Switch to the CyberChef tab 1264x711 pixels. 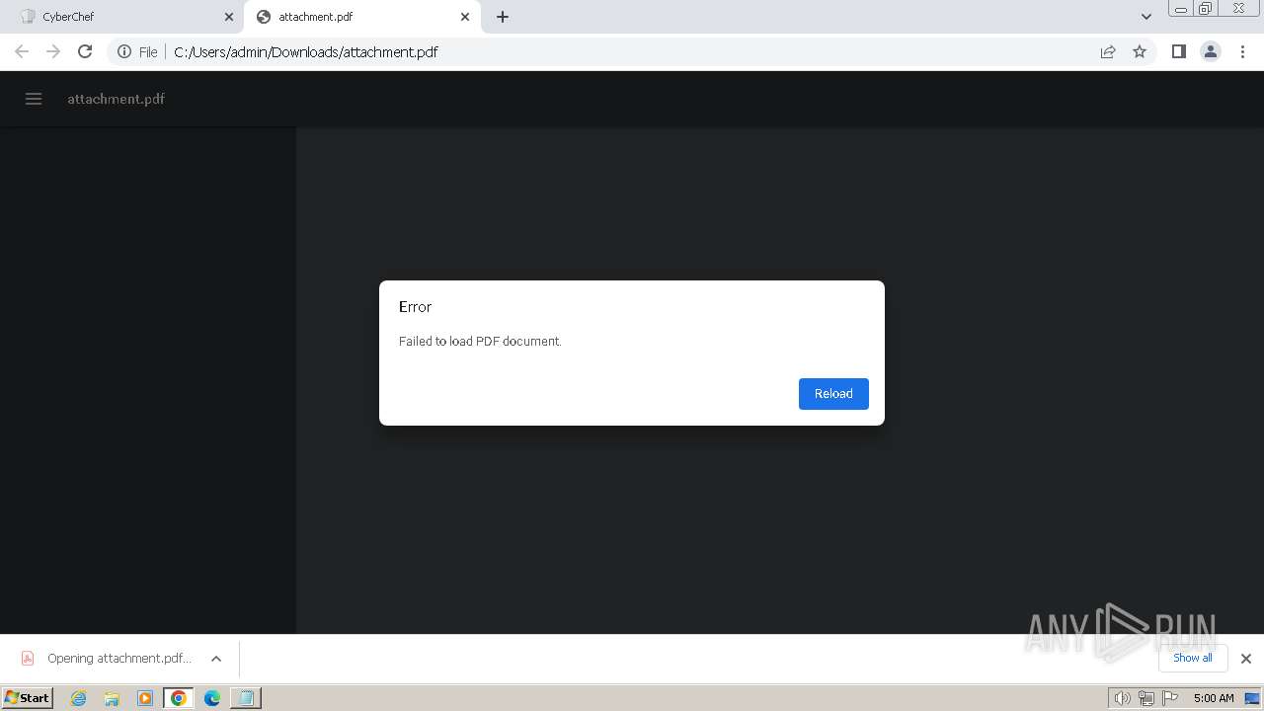(x=126, y=17)
